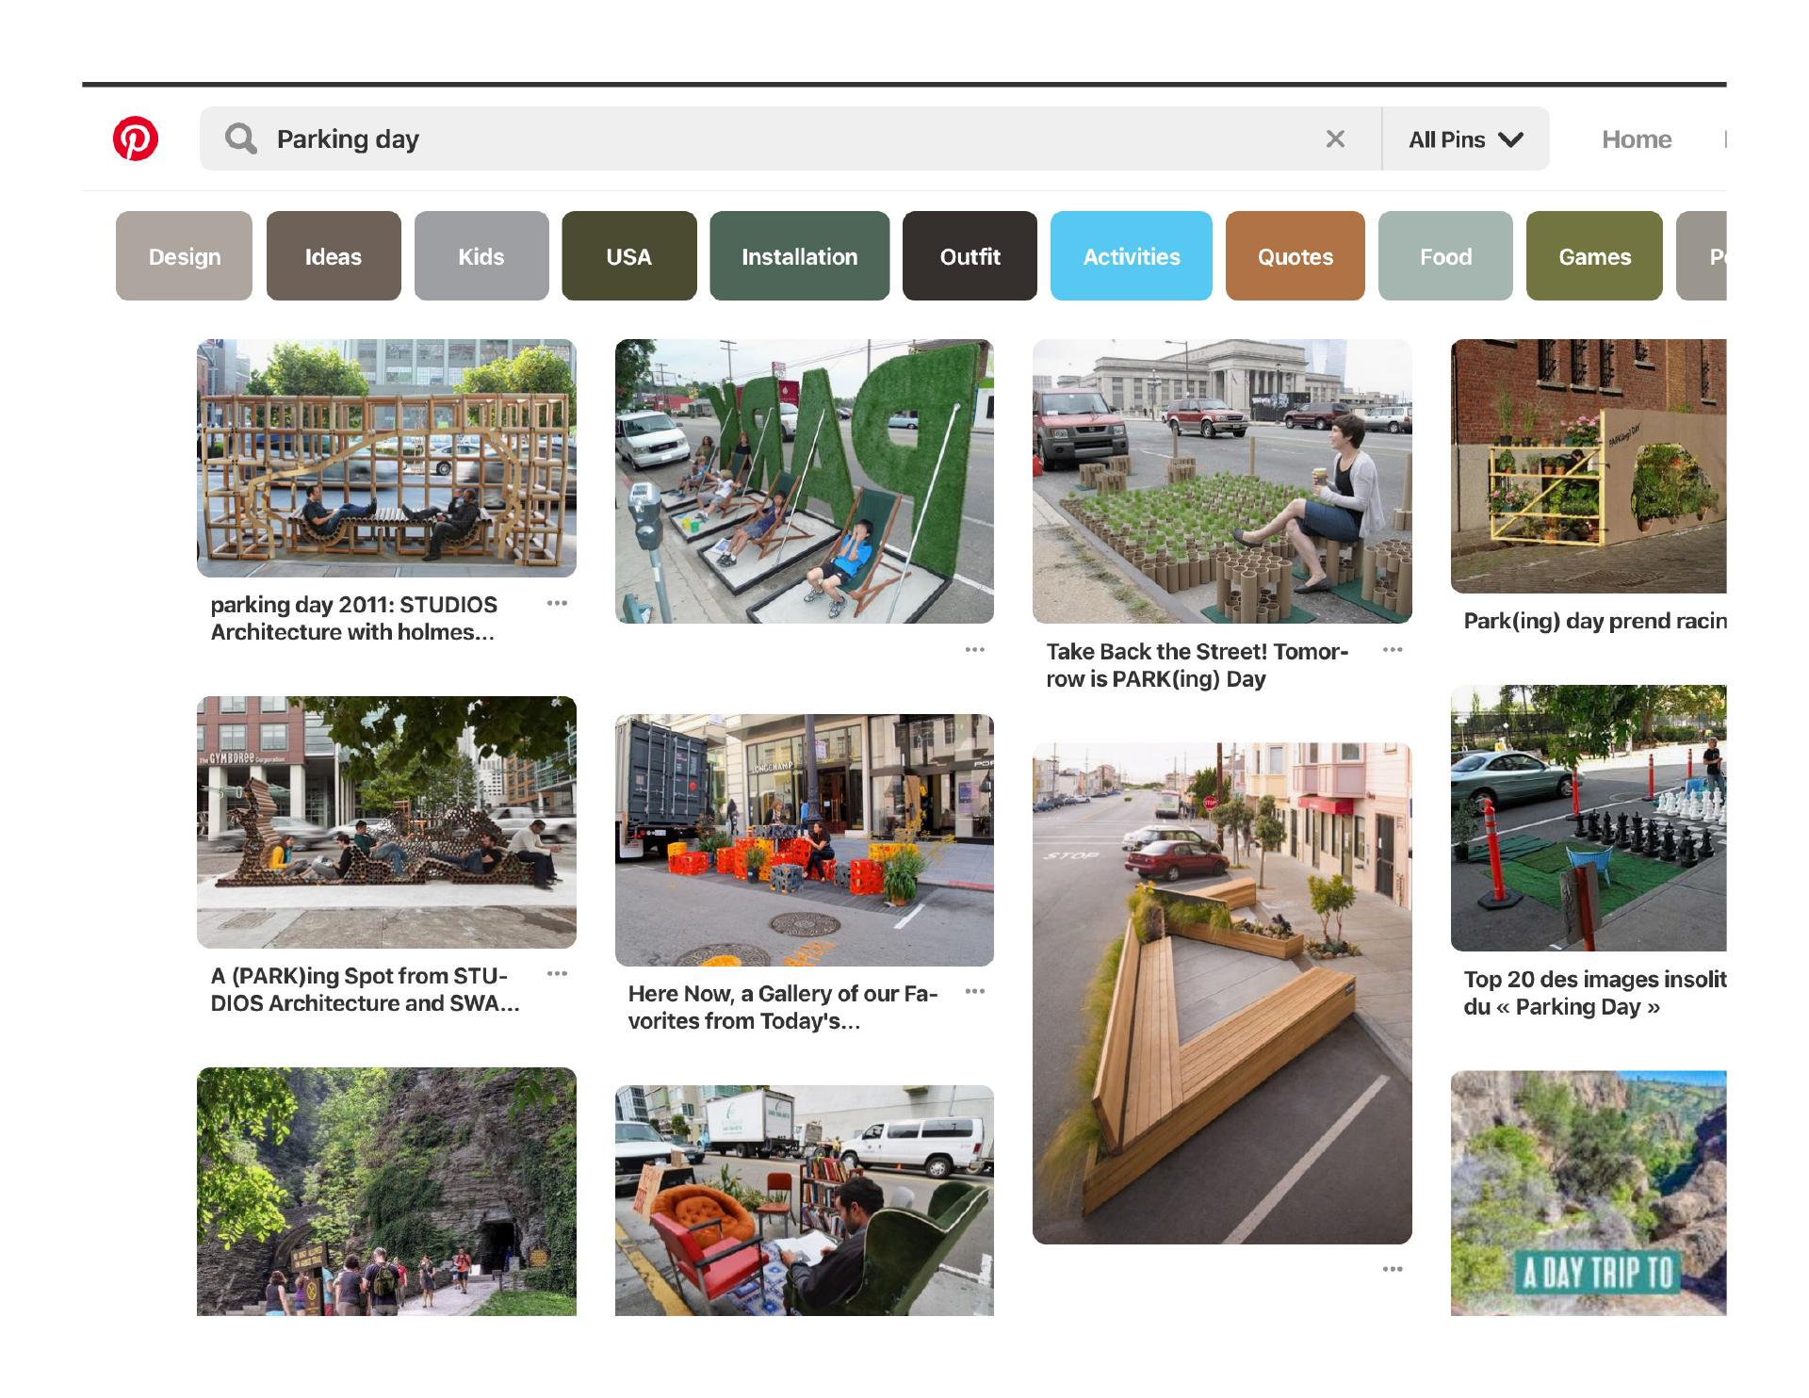The height and width of the screenshot is (1398, 1809).
Task: Go to the Home tab
Action: [x=1637, y=139]
